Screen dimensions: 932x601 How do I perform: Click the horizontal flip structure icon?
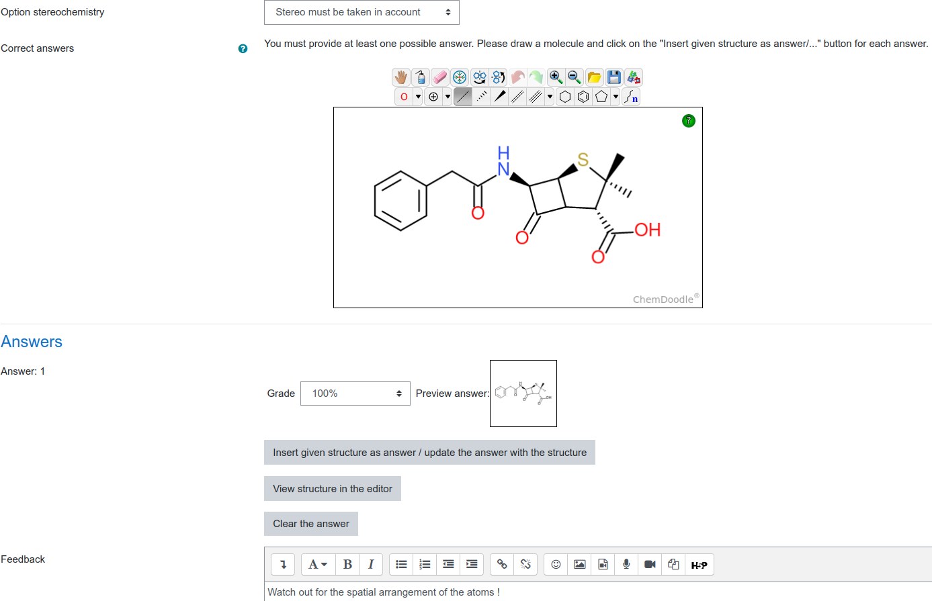(479, 77)
